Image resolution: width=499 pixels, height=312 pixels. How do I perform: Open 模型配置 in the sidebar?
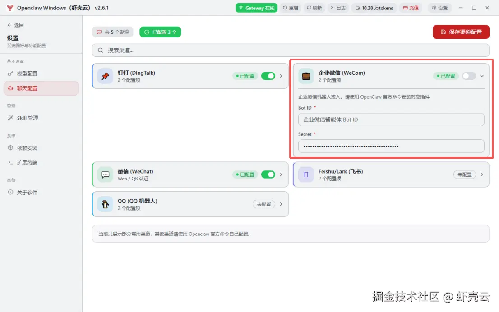[41, 73]
